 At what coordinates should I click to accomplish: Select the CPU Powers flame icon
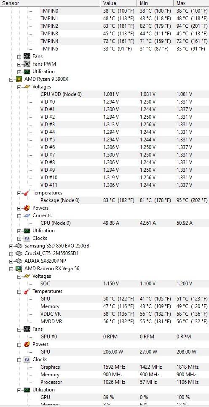(x=27, y=208)
